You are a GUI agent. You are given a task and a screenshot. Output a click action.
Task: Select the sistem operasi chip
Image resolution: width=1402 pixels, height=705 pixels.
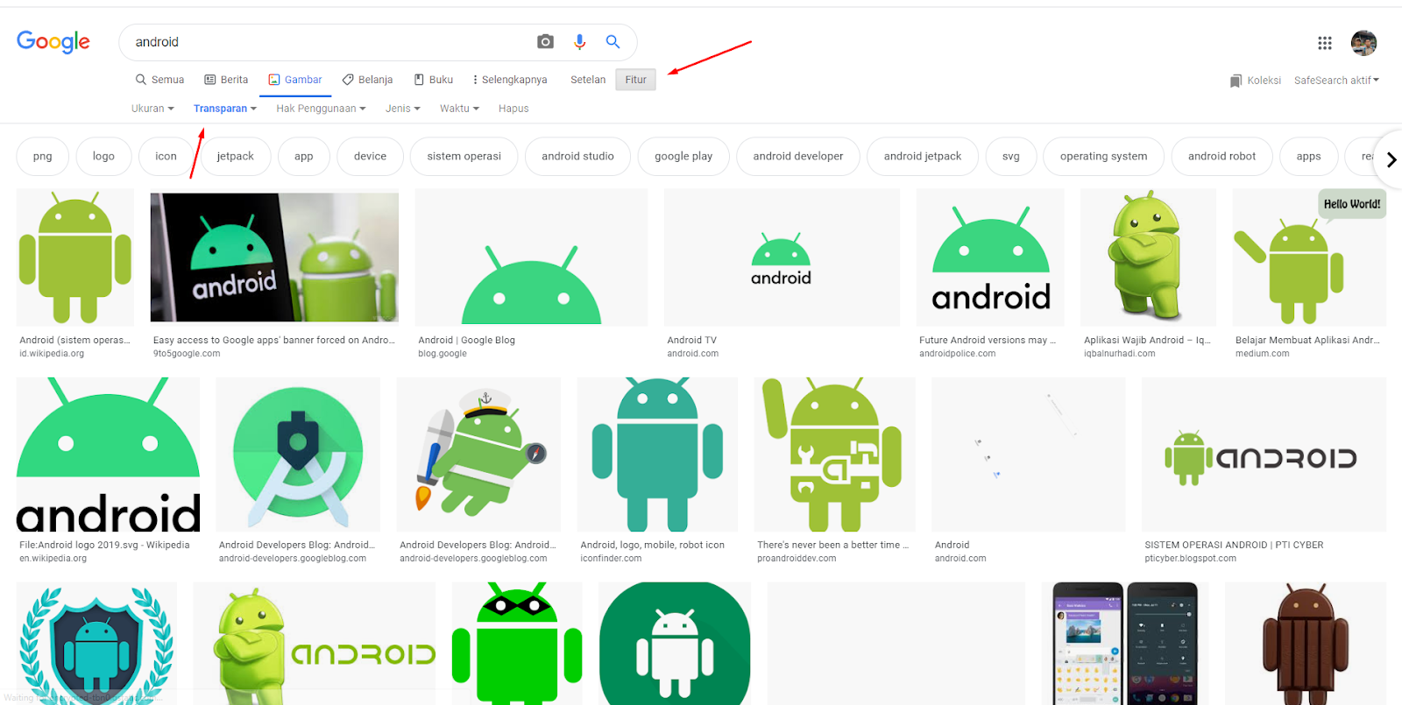coord(464,157)
